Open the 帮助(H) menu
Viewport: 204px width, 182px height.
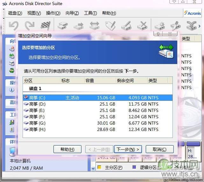pos(109,13)
